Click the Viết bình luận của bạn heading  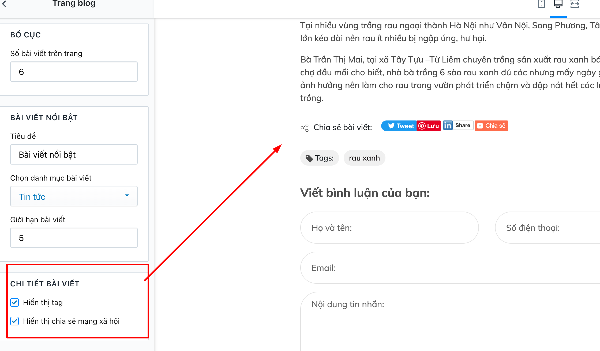click(365, 193)
